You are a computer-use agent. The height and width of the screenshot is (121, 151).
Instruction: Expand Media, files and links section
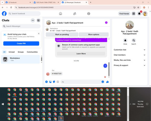point(130,60)
